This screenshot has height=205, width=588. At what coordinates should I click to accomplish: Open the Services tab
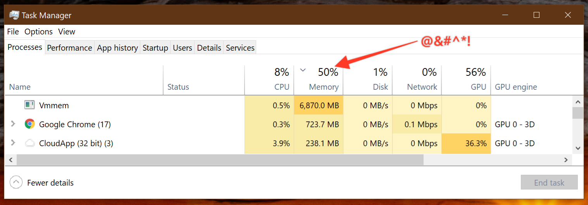click(x=240, y=48)
